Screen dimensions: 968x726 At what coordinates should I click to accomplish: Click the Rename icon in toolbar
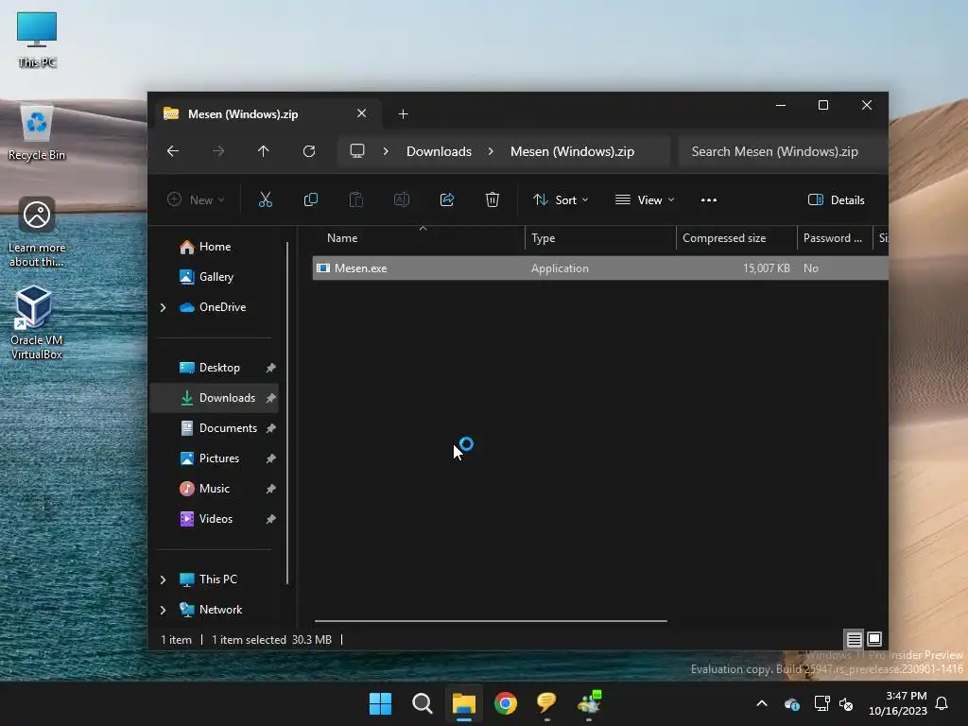[x=401, y=199]
